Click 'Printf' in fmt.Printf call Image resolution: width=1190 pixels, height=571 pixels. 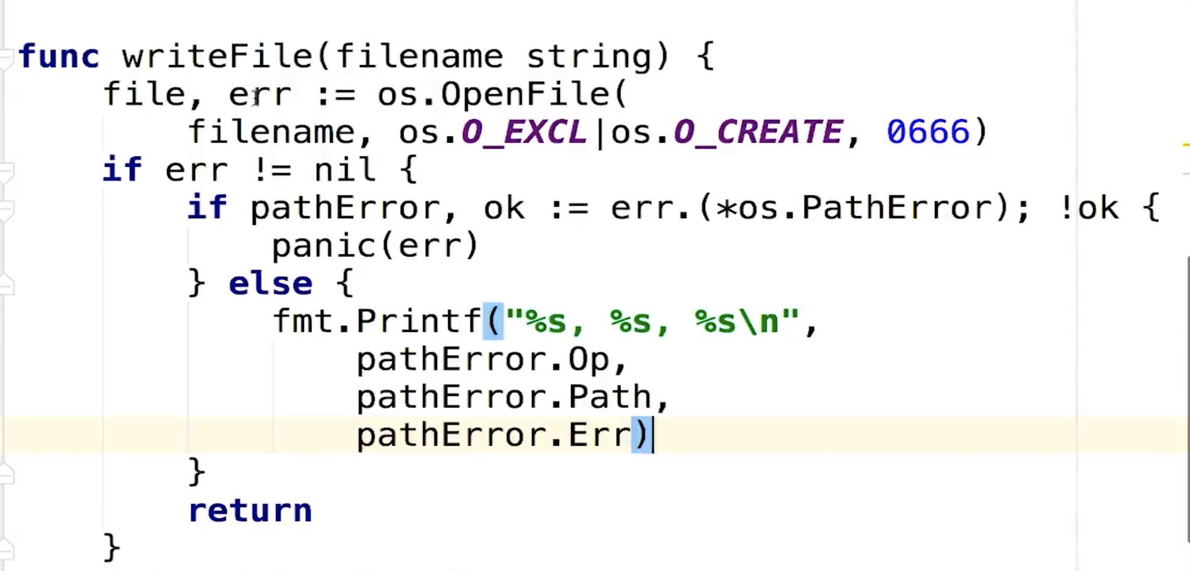tap(419, 322)
